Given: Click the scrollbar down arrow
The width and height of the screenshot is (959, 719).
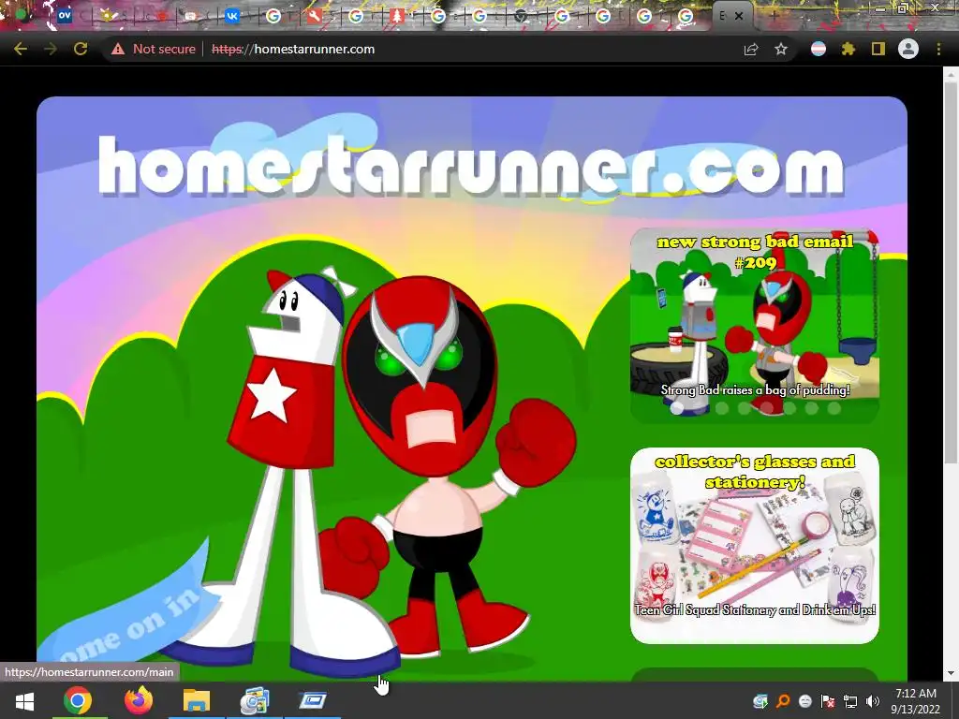Looking at the screenshot, I should click(x=951, y=673).
